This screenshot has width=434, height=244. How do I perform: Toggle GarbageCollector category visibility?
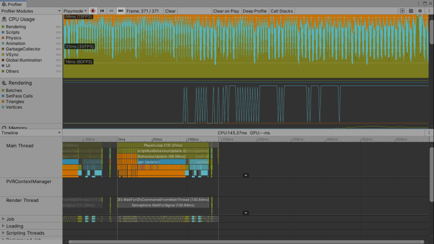coord(3,49)
